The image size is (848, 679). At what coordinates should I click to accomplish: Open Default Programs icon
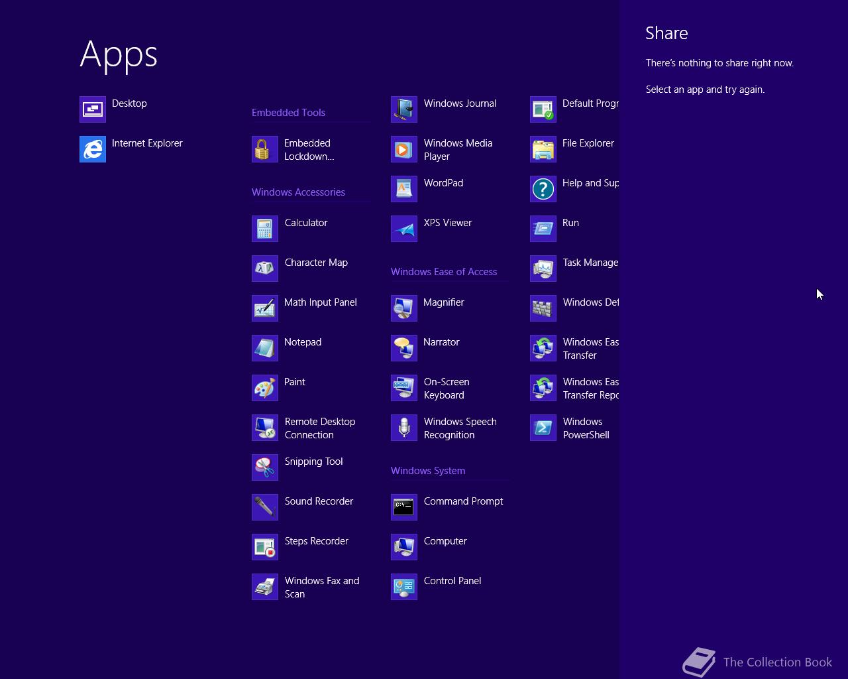543,109
